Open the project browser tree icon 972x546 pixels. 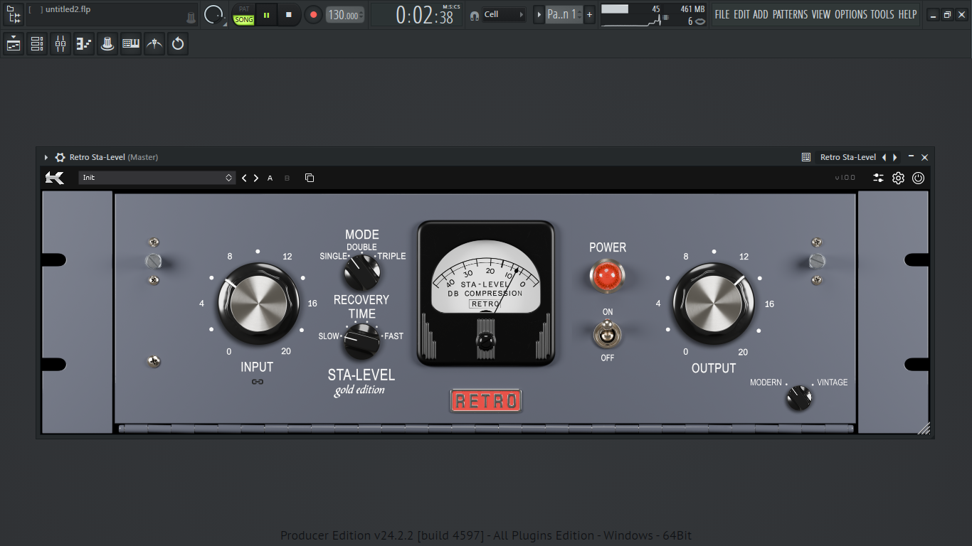pos(14,14)
